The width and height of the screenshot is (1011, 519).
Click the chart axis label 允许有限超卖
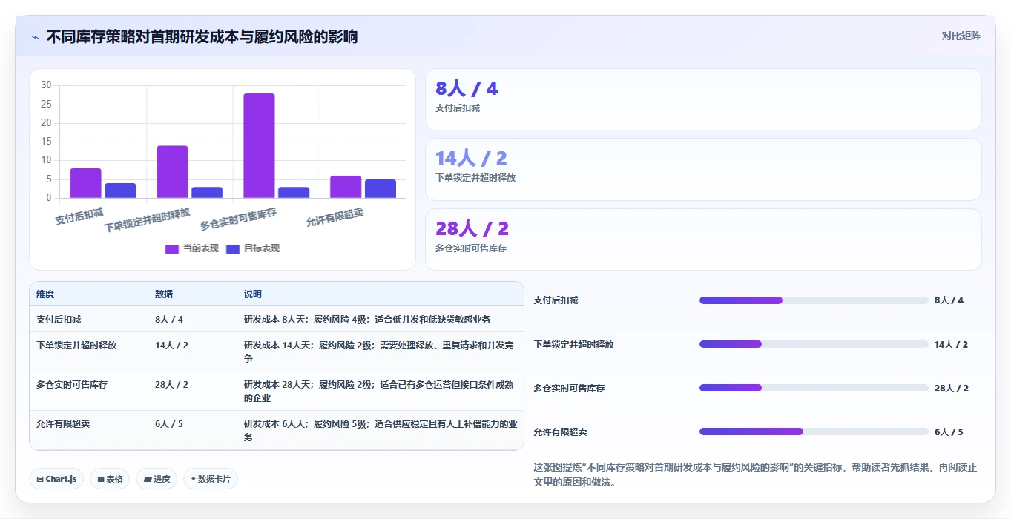tap(335, 217)
